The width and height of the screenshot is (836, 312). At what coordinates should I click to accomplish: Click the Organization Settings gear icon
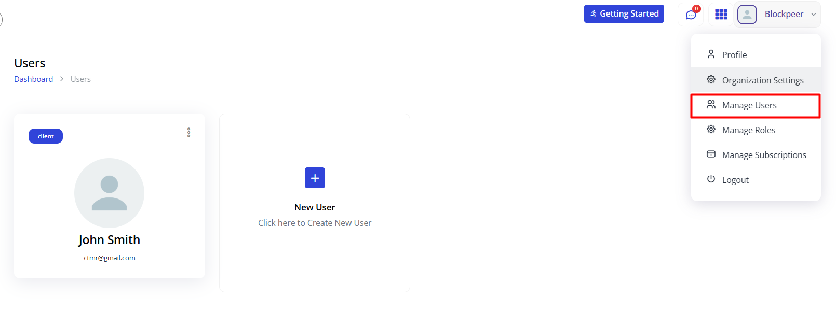[711, 80]
